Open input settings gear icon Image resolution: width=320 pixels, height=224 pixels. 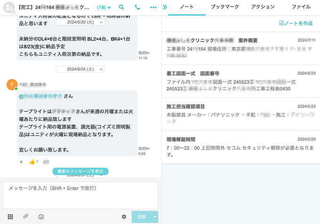pyautogui.click(x=124, y=216)
